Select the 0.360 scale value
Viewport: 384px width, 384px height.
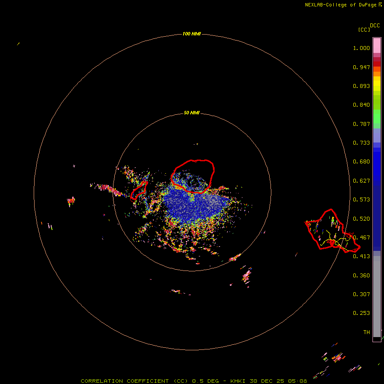(x=361, y=276)
